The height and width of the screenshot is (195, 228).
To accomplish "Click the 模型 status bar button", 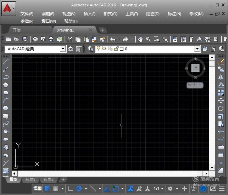I will coord(37,189).
